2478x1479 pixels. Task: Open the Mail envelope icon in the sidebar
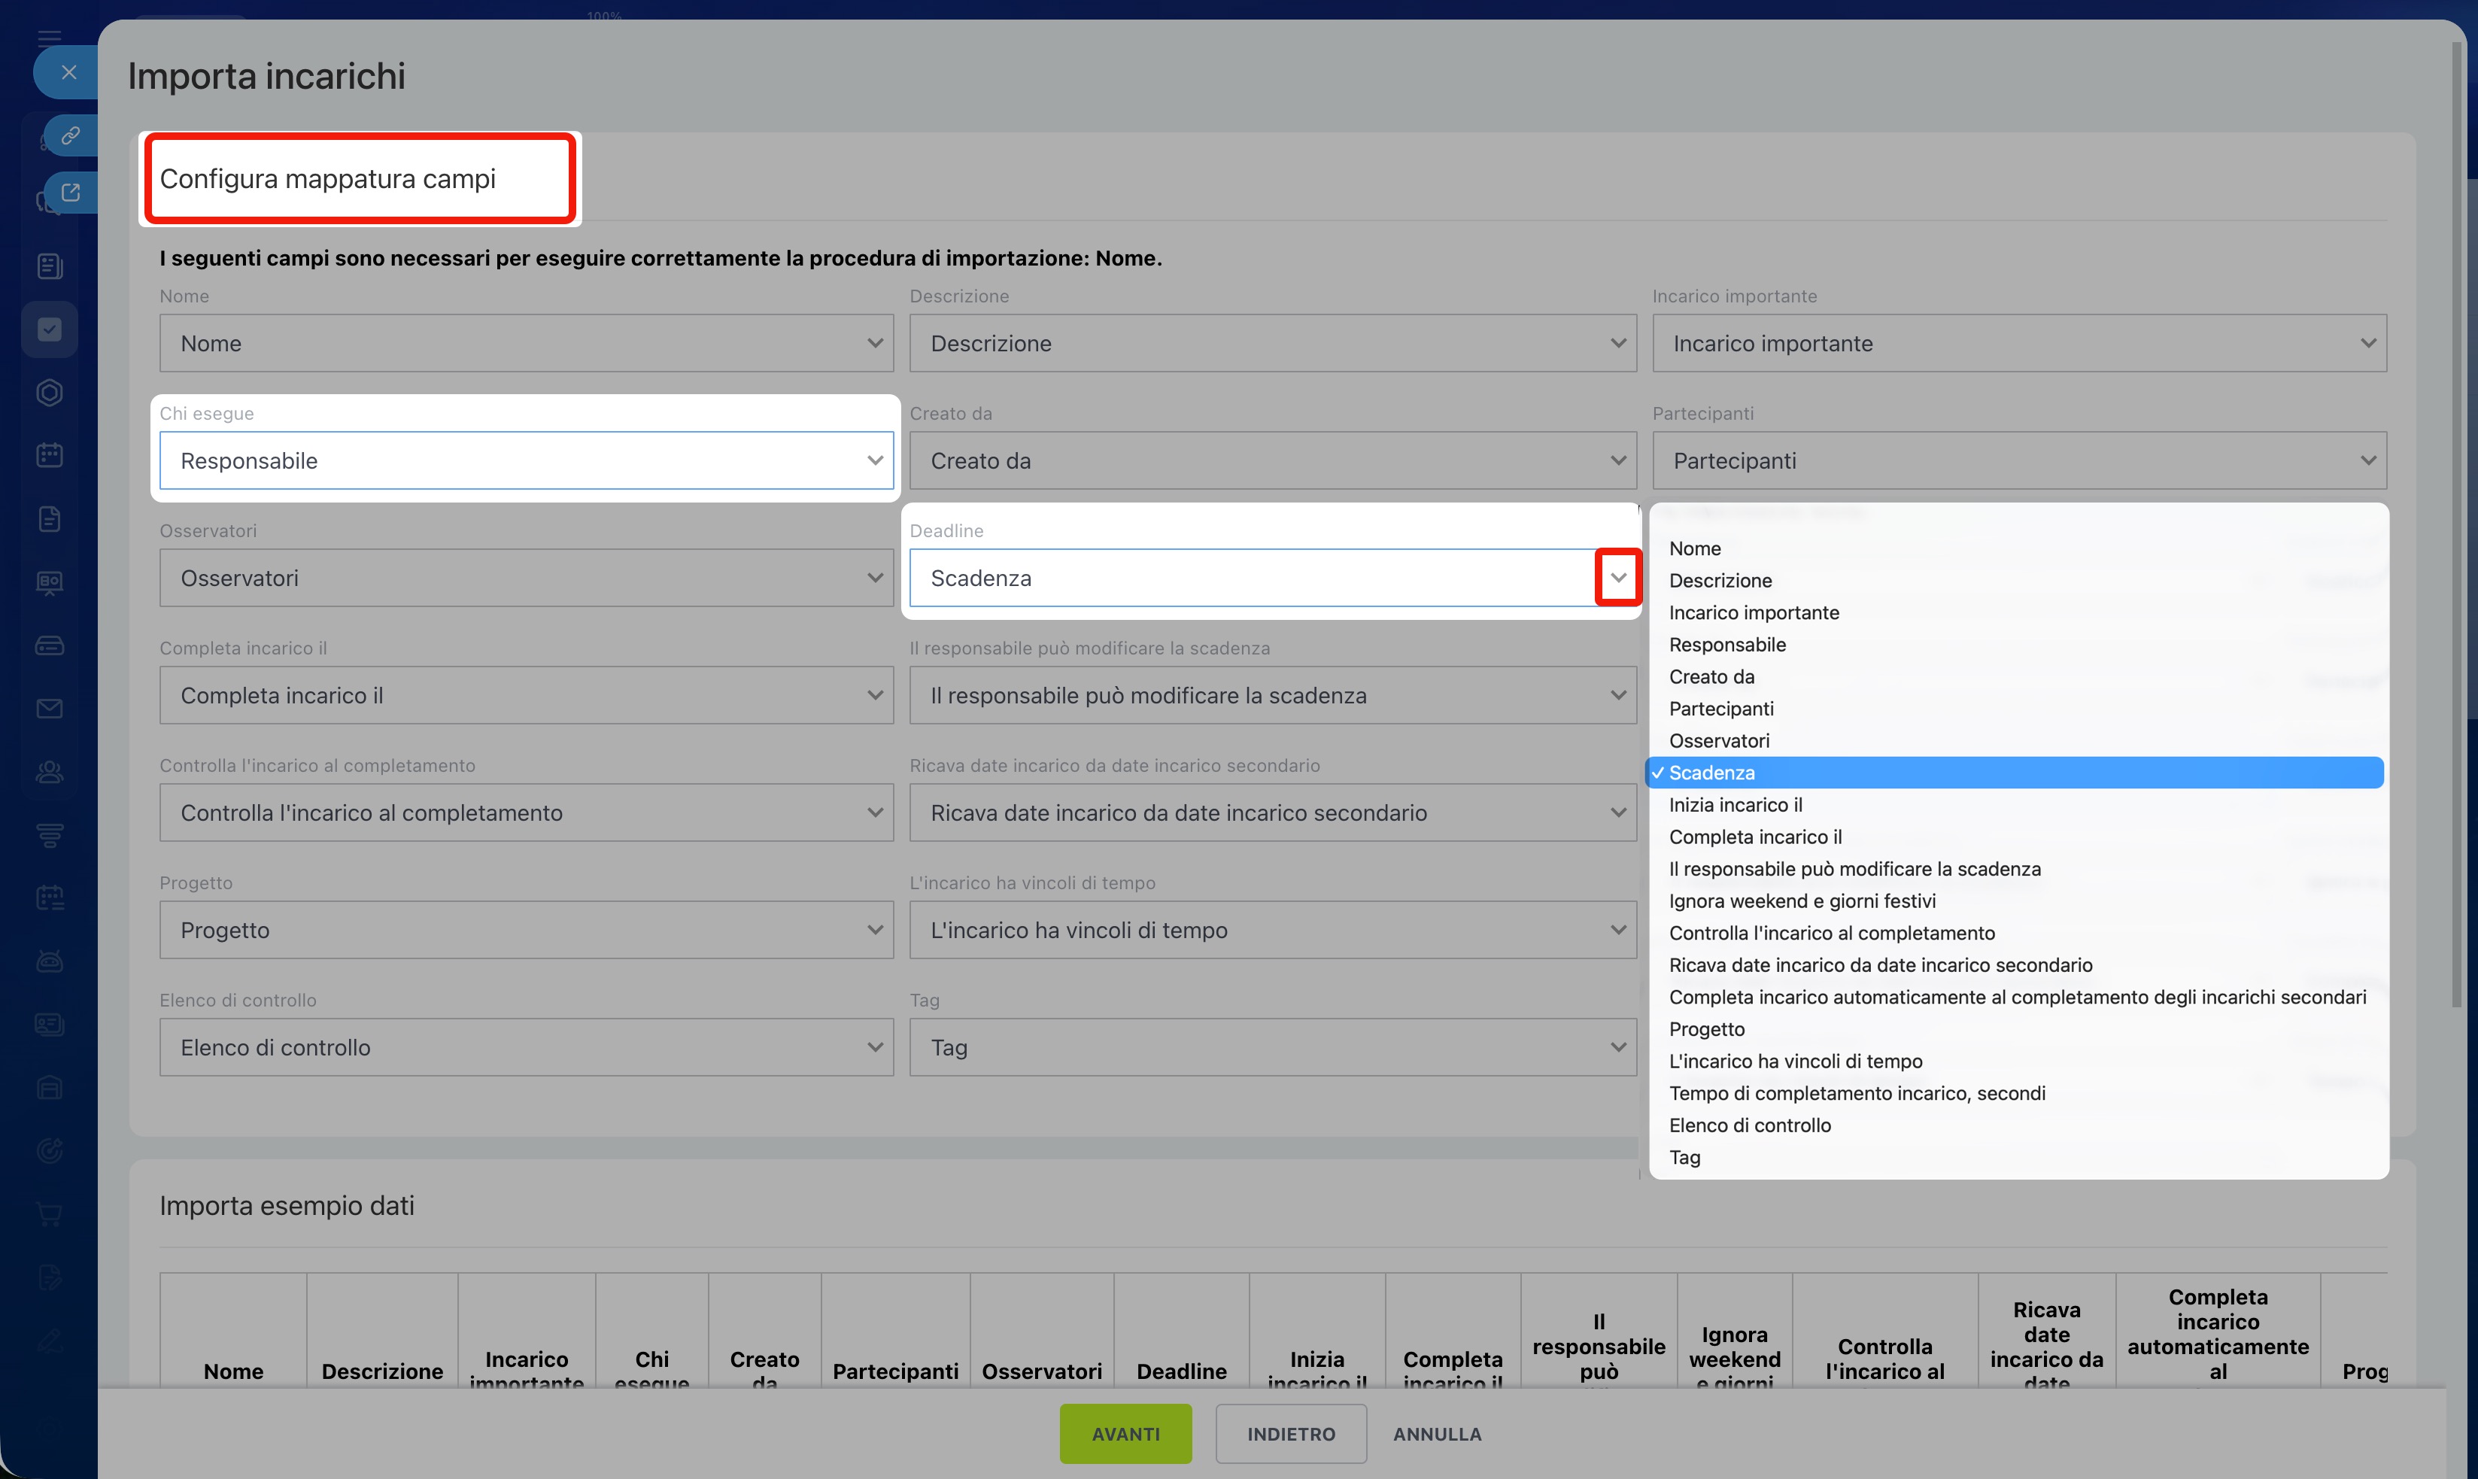pos(50,709)
